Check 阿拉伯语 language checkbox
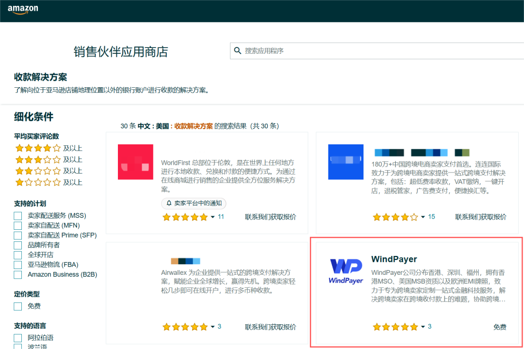 pos(18,338)
